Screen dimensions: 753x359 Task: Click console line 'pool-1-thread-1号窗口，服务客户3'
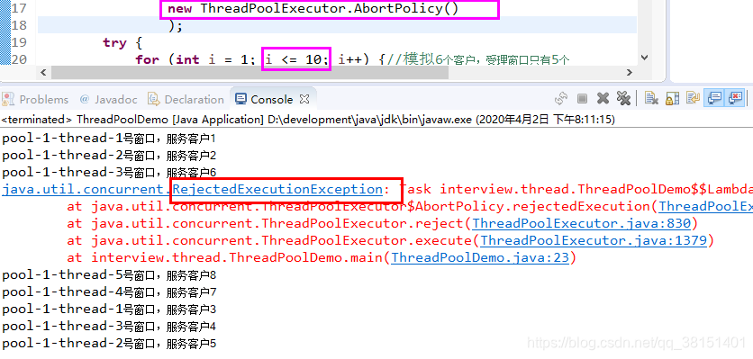click(x=109, y=310)
